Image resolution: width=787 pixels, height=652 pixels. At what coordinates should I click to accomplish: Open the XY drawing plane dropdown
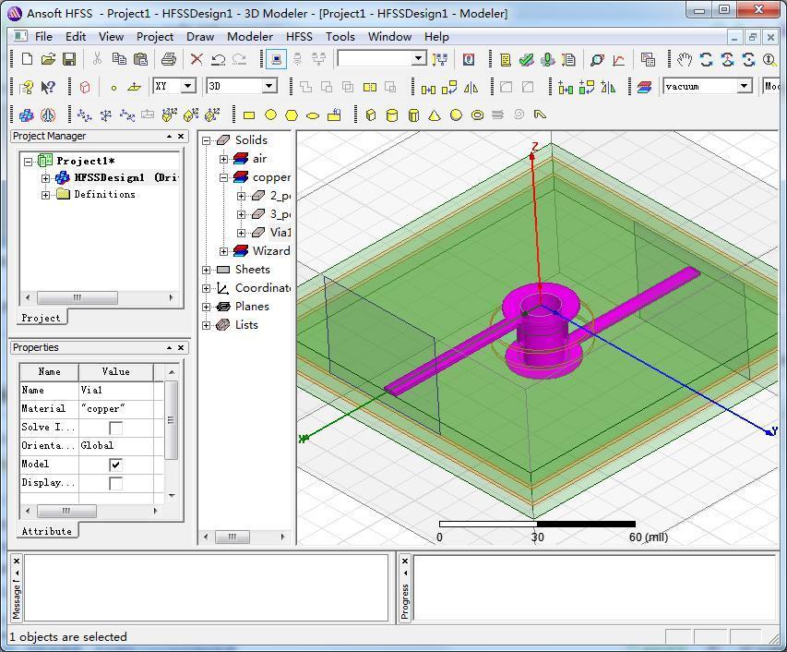point(188,86)
